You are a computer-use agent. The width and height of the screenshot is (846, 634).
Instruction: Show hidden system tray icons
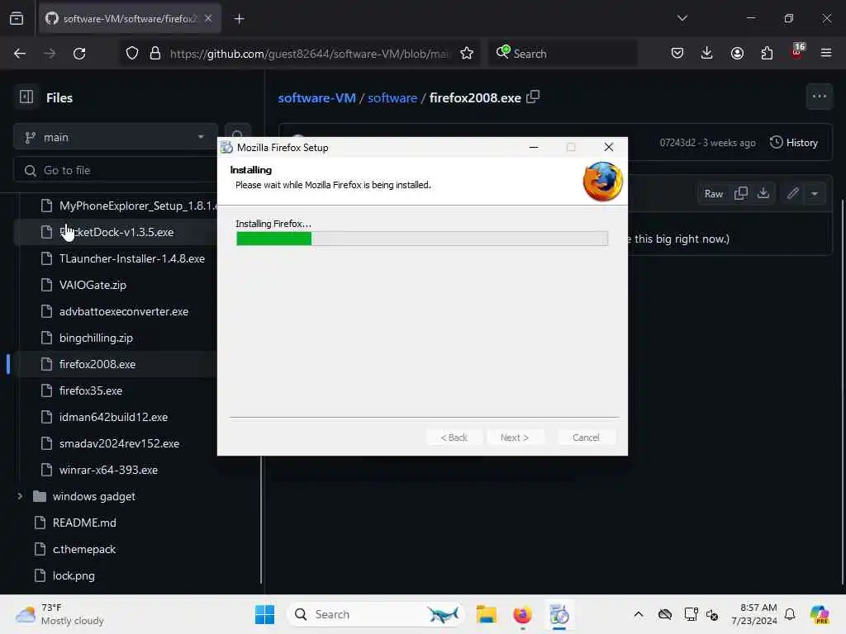(x=639, y=614)
